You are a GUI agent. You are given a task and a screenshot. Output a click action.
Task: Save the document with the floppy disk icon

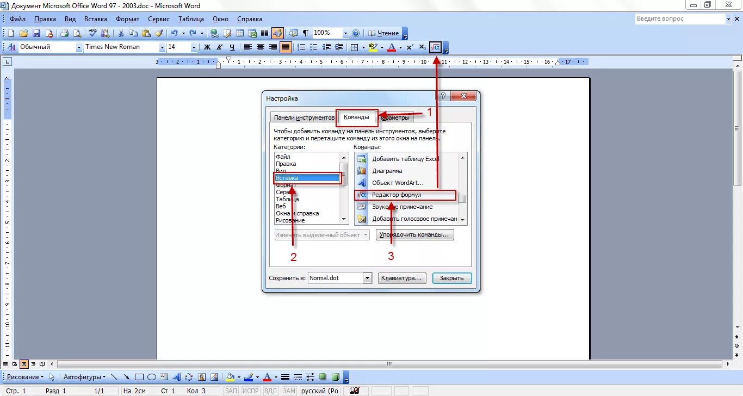[36, 33]
